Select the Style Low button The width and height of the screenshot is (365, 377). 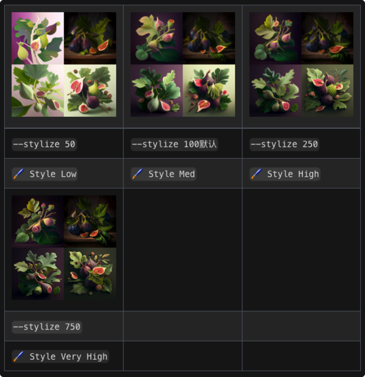[44, 174]
